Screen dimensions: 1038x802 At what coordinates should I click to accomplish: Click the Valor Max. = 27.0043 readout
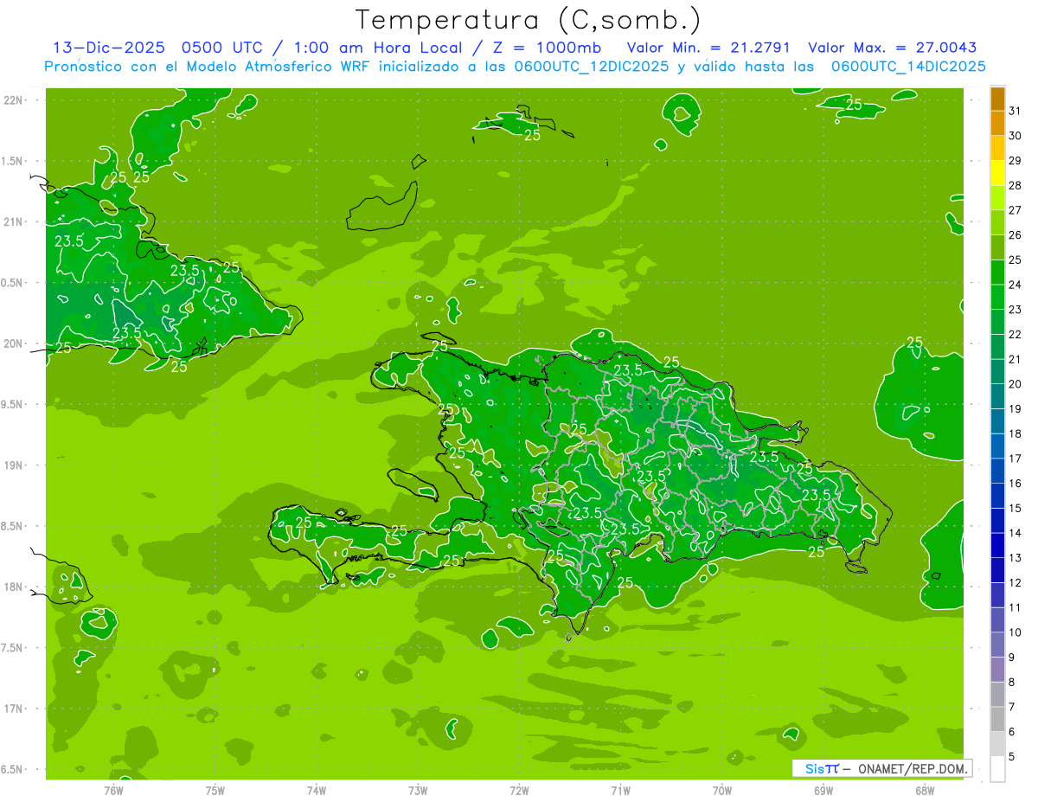tap(893, 48)
